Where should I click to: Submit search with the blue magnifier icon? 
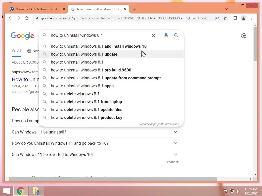click(176, 35)
